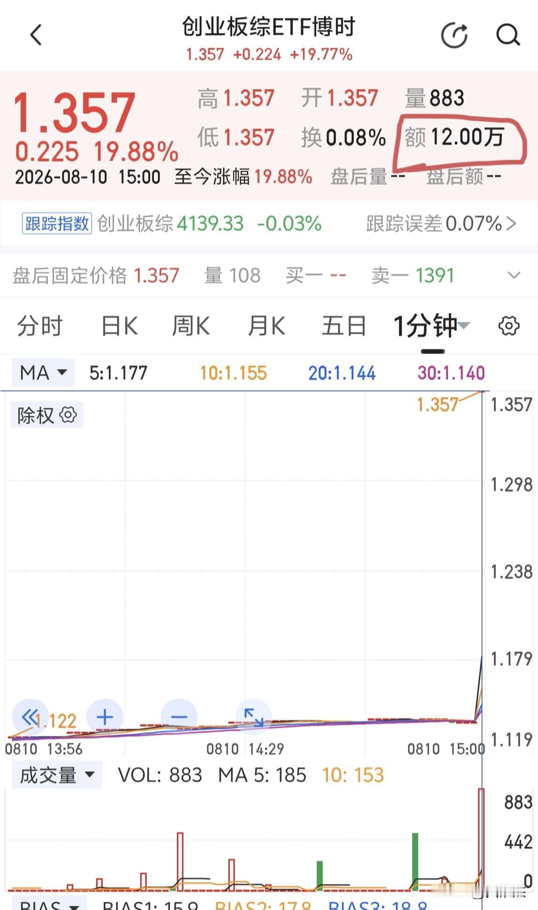
Task: Tap the 0810 14:29 time axis label
Action: [x=245, y=749]
